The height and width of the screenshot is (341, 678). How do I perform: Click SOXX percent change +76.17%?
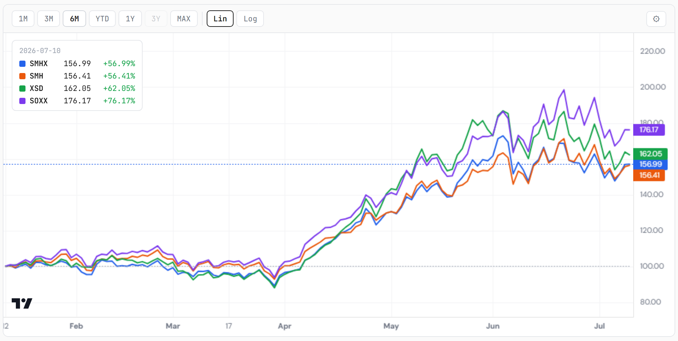[119, 101]
